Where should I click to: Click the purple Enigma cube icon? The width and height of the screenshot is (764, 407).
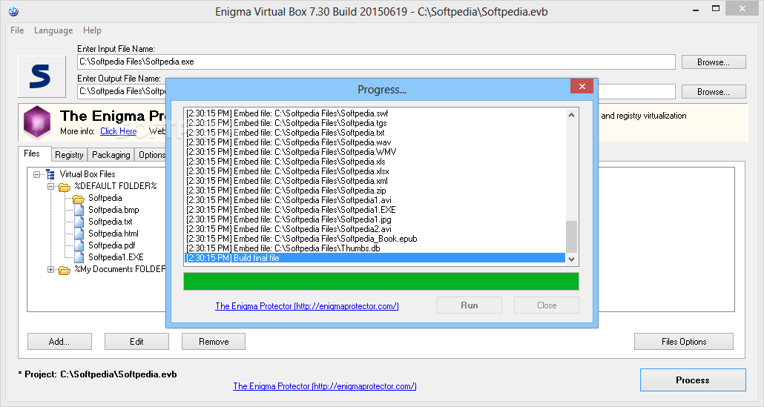point(37,122)
